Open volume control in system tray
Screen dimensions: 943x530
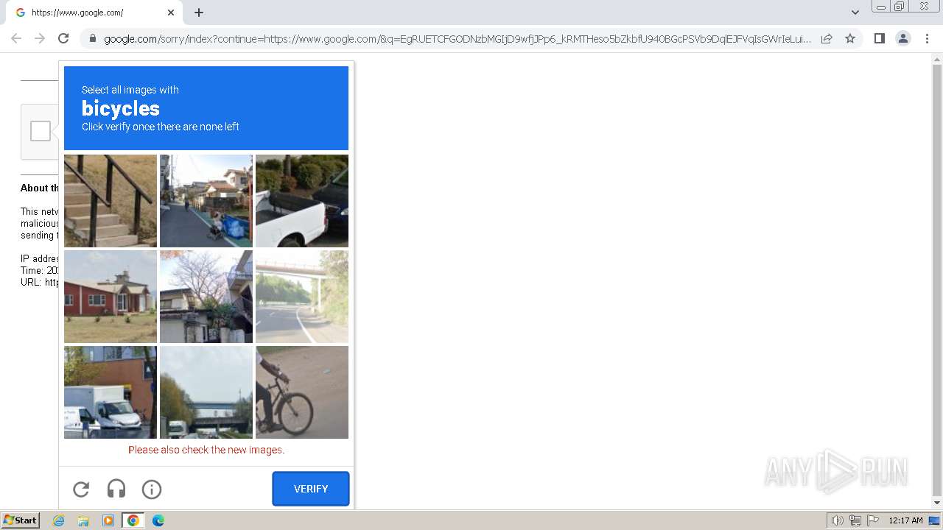838,520
